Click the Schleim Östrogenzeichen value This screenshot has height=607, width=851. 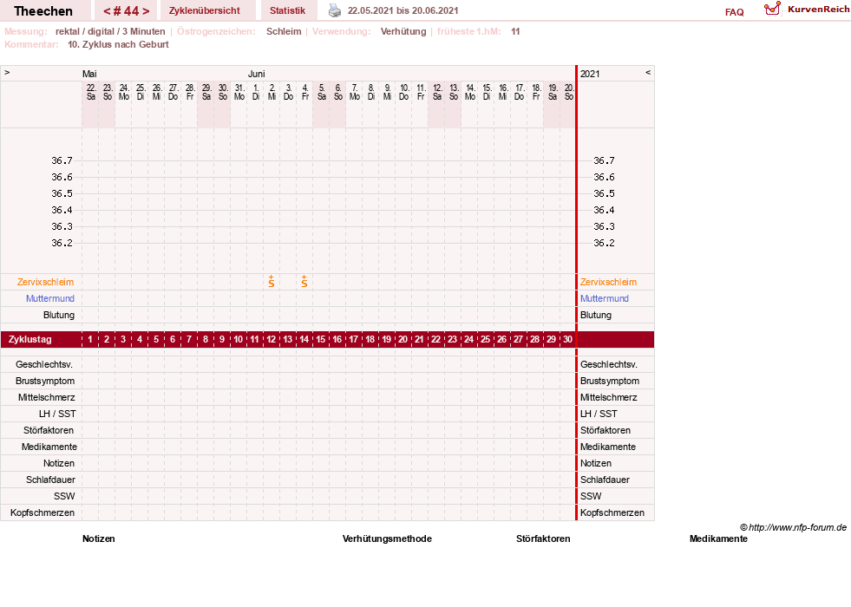coord(284,31)
